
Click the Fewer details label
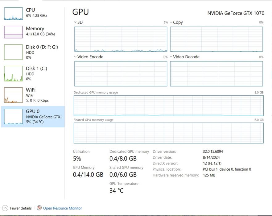(x=21, y=208)
